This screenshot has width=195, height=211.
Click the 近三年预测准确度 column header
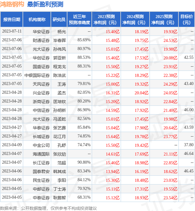tap(79, 20)
